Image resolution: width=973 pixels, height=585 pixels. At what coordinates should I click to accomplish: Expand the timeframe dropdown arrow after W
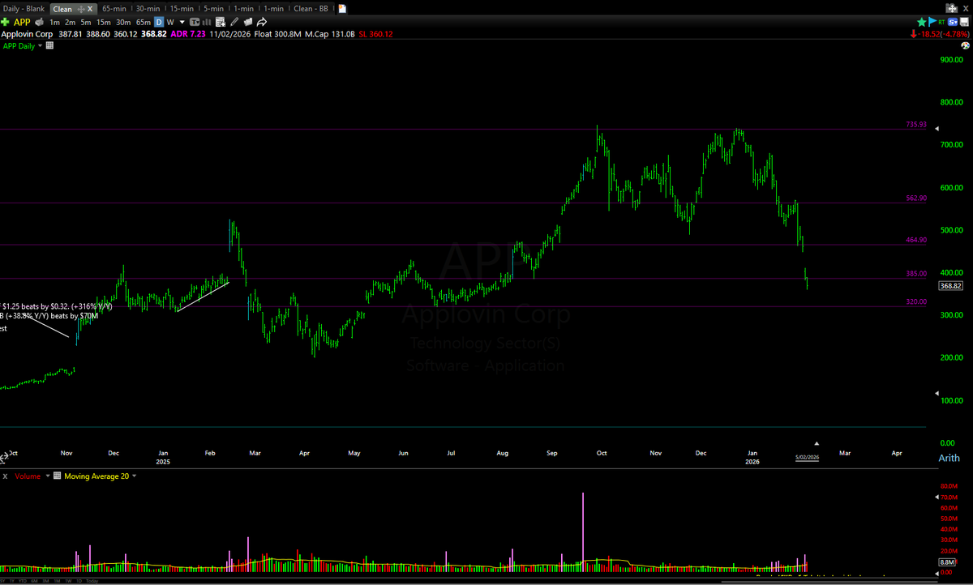pos(182,22)
